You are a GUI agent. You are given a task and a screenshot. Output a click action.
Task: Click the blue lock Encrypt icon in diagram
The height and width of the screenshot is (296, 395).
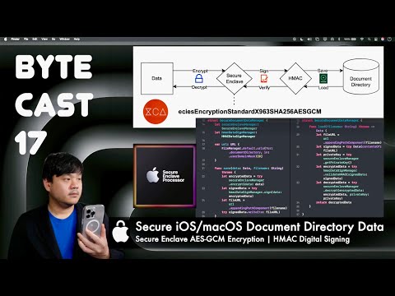tap(199, 79)
